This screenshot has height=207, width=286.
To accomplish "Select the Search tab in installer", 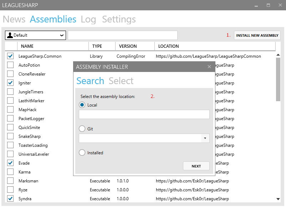I will coord(90,81).
